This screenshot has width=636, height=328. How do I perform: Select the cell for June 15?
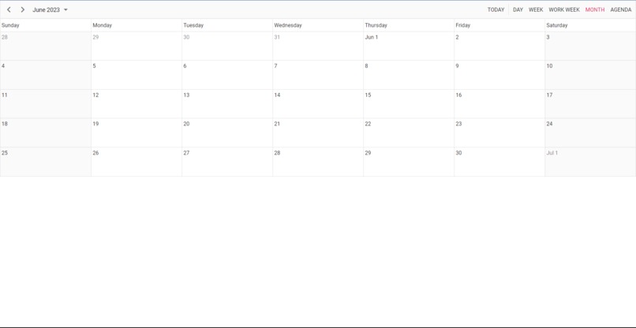point(409,104)
